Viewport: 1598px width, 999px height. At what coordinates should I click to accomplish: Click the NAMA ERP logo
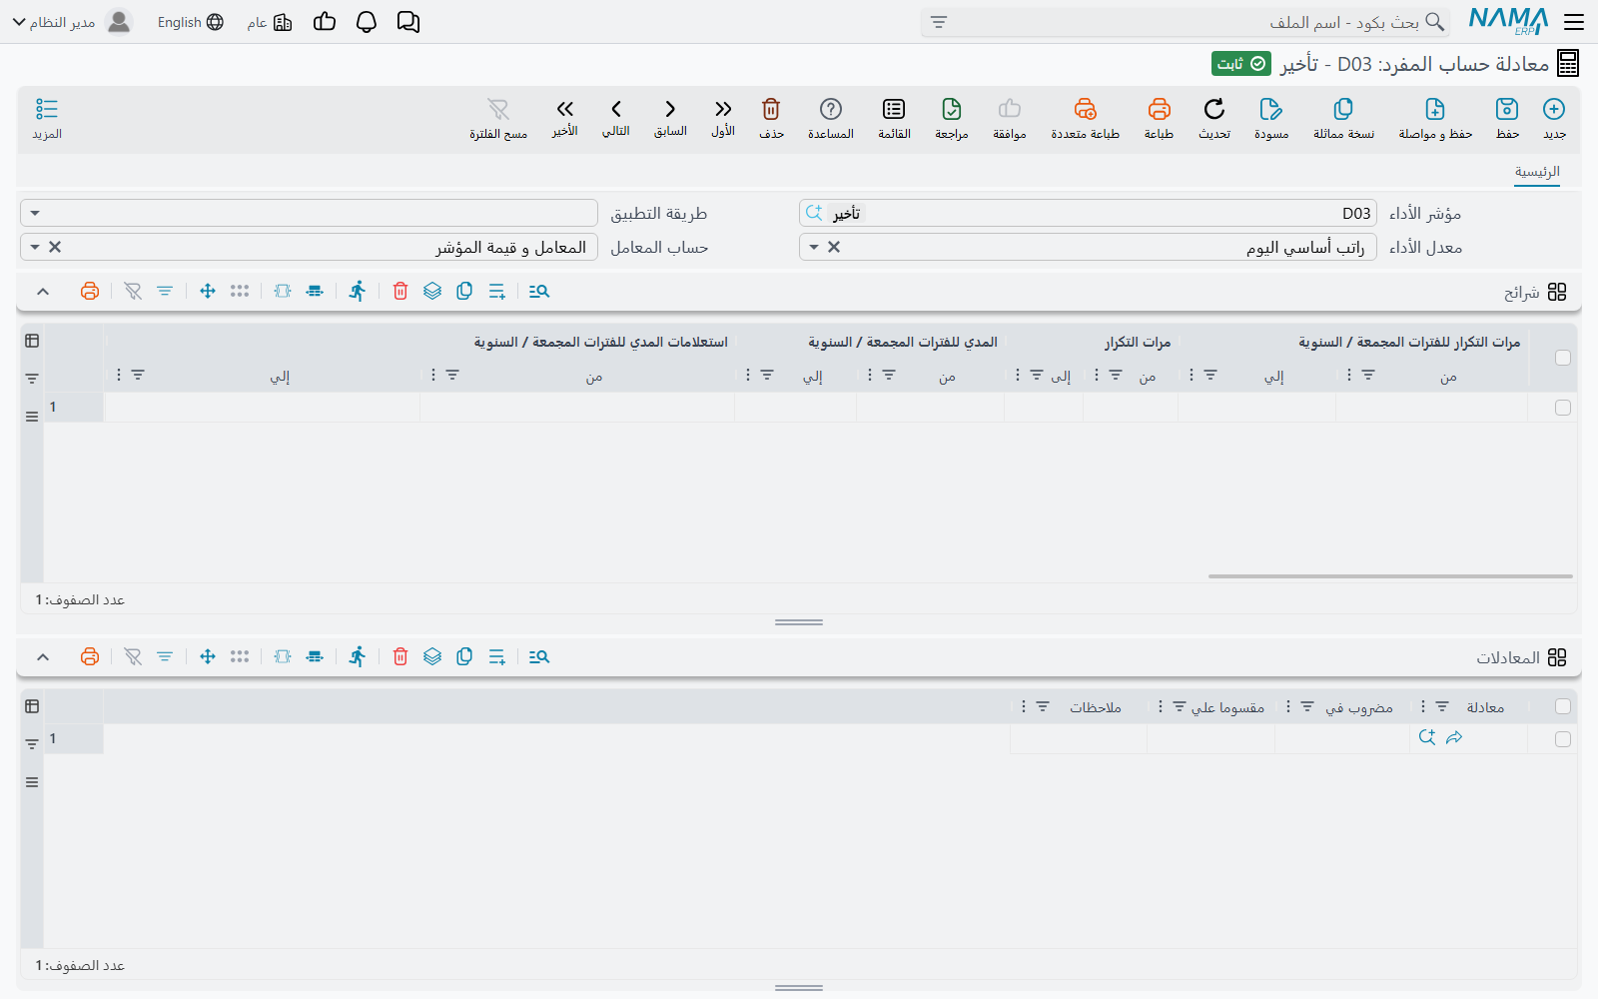tap(1508, 22)
